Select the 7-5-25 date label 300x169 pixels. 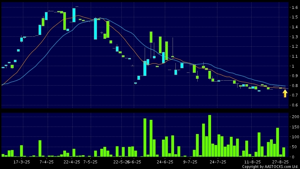[90, 162]
